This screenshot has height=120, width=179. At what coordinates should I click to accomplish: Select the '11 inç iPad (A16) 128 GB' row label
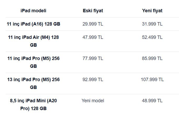click(x=34, y=24)
